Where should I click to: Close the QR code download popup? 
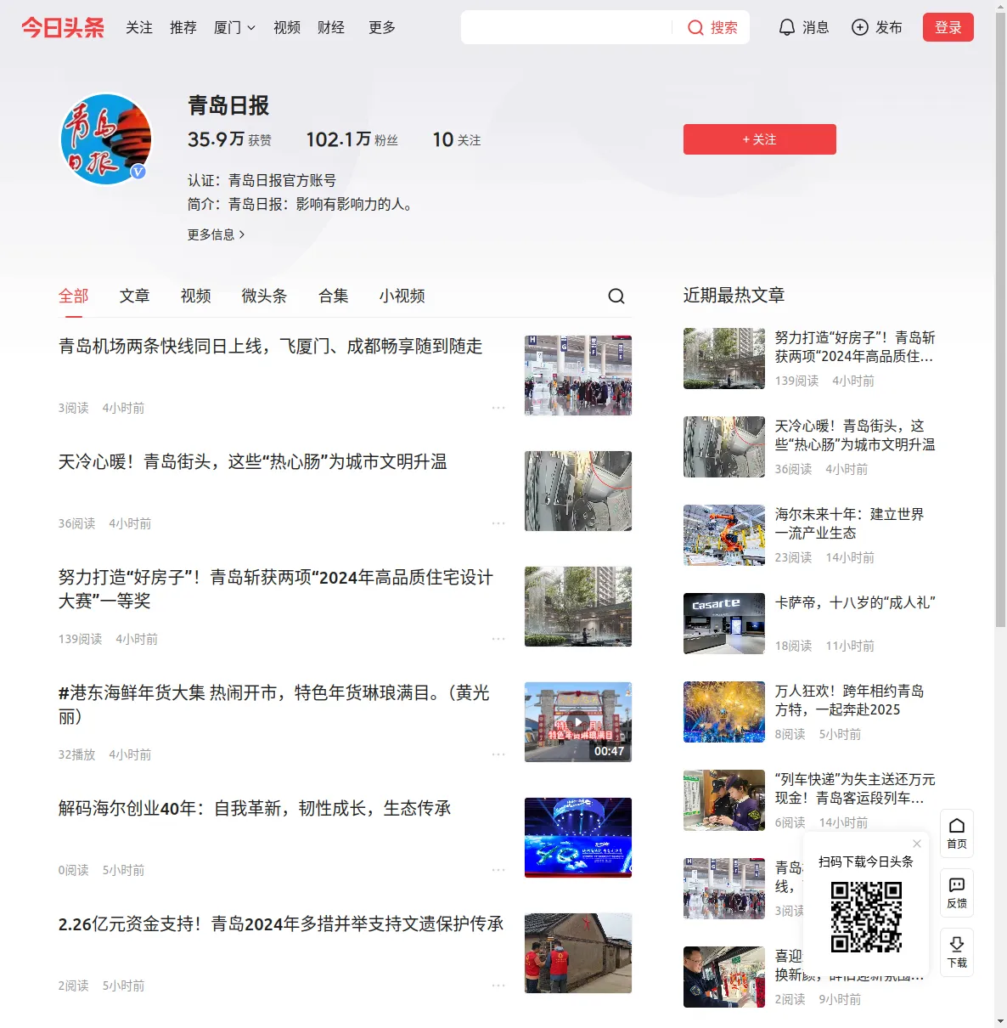click(917, 844)
